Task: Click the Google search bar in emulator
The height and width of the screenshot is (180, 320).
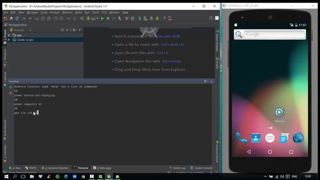Action: 270,34
